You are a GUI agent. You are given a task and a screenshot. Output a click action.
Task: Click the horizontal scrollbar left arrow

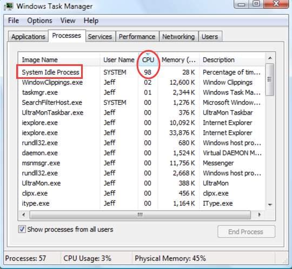click(x=24, y=214)
